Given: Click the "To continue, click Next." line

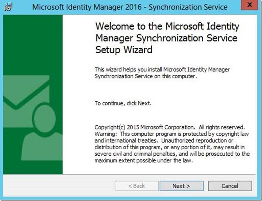Looking at the screenshot, I should tap(123, 103).
